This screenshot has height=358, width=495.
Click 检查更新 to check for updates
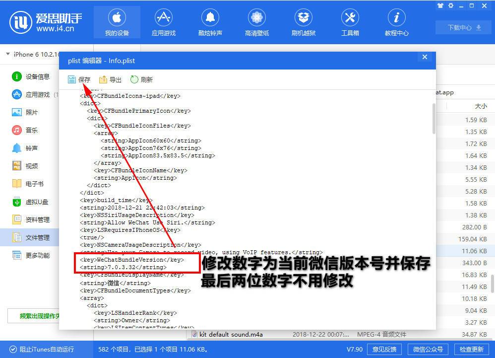pos(471,350)
